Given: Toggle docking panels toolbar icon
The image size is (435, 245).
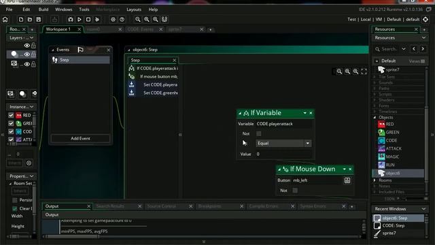Looking at the screenshot, I should click(x=164, y=20).
